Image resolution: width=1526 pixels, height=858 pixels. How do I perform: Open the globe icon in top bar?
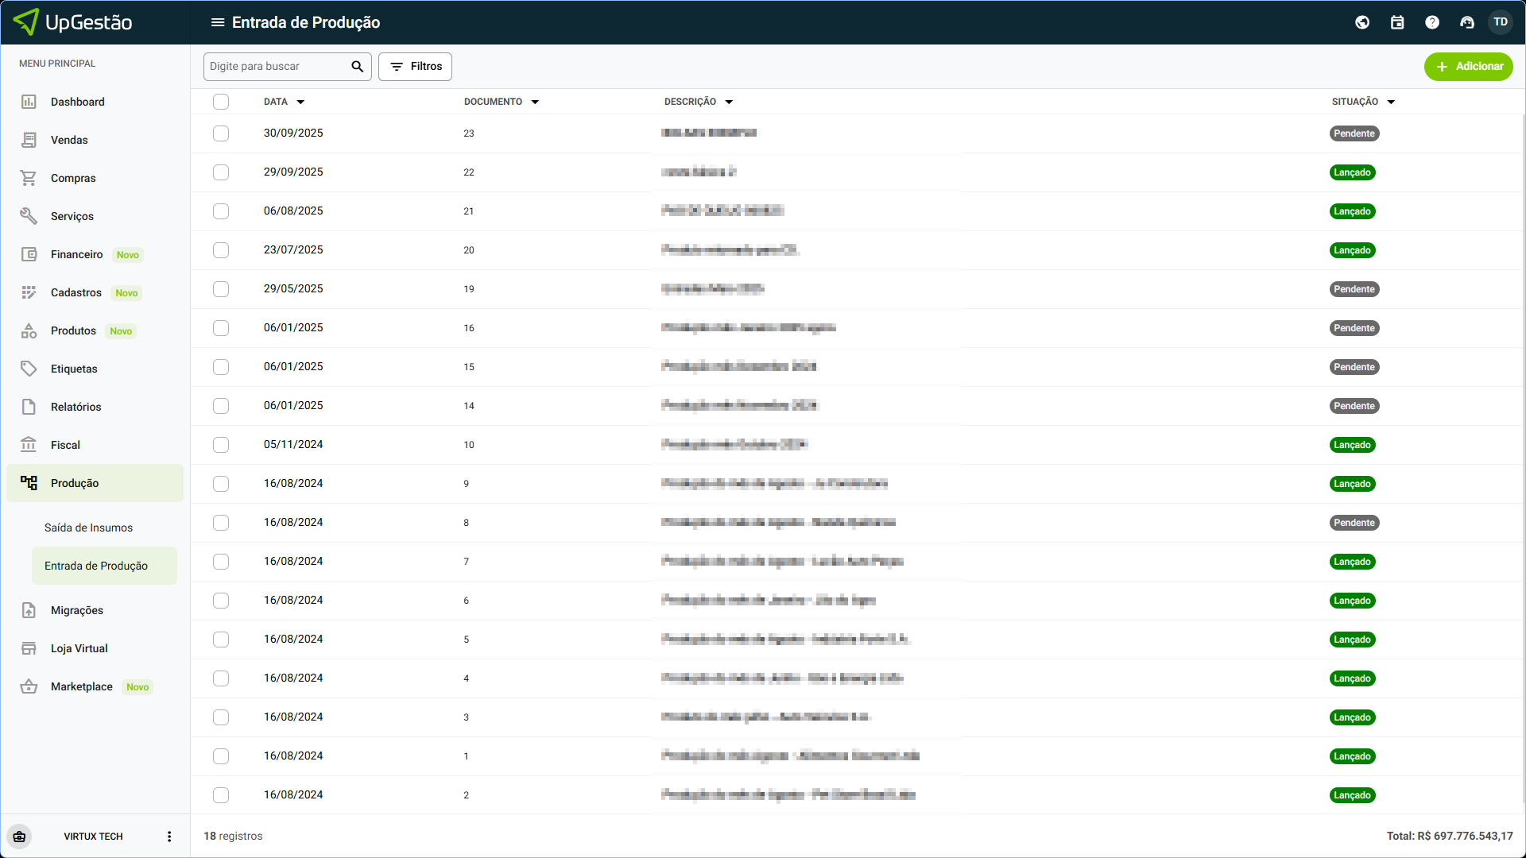point(1362,22)
